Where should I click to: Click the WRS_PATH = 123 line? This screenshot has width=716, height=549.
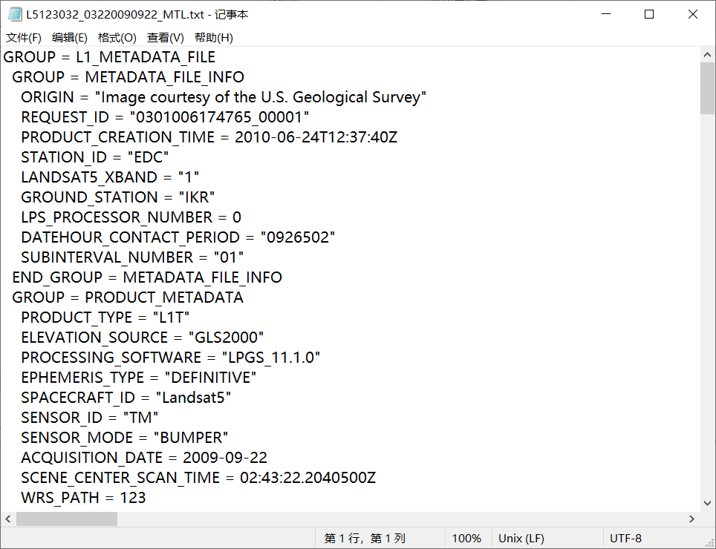click(x=84, y=499)
